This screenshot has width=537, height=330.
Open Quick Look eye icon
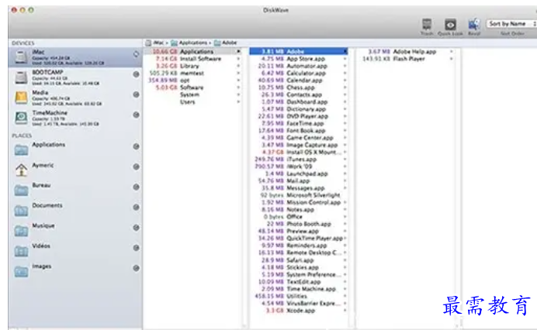[450, 25]
